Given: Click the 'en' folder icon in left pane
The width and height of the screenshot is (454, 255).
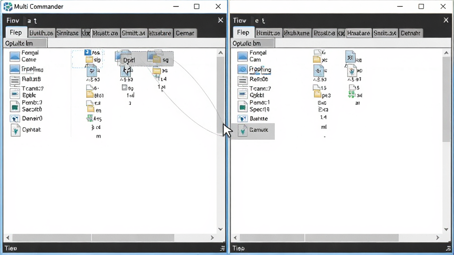Looking at the screenshot, I should 91,109.
